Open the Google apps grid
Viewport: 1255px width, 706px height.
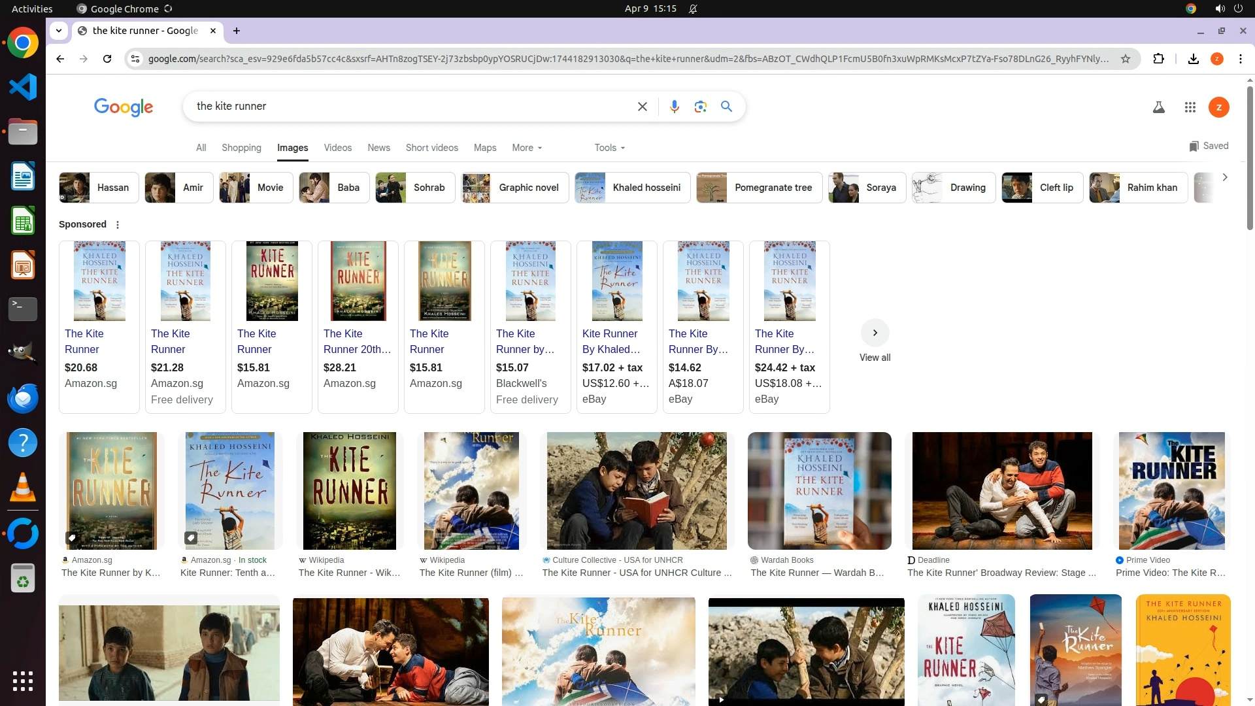[x=1190, y=107]
